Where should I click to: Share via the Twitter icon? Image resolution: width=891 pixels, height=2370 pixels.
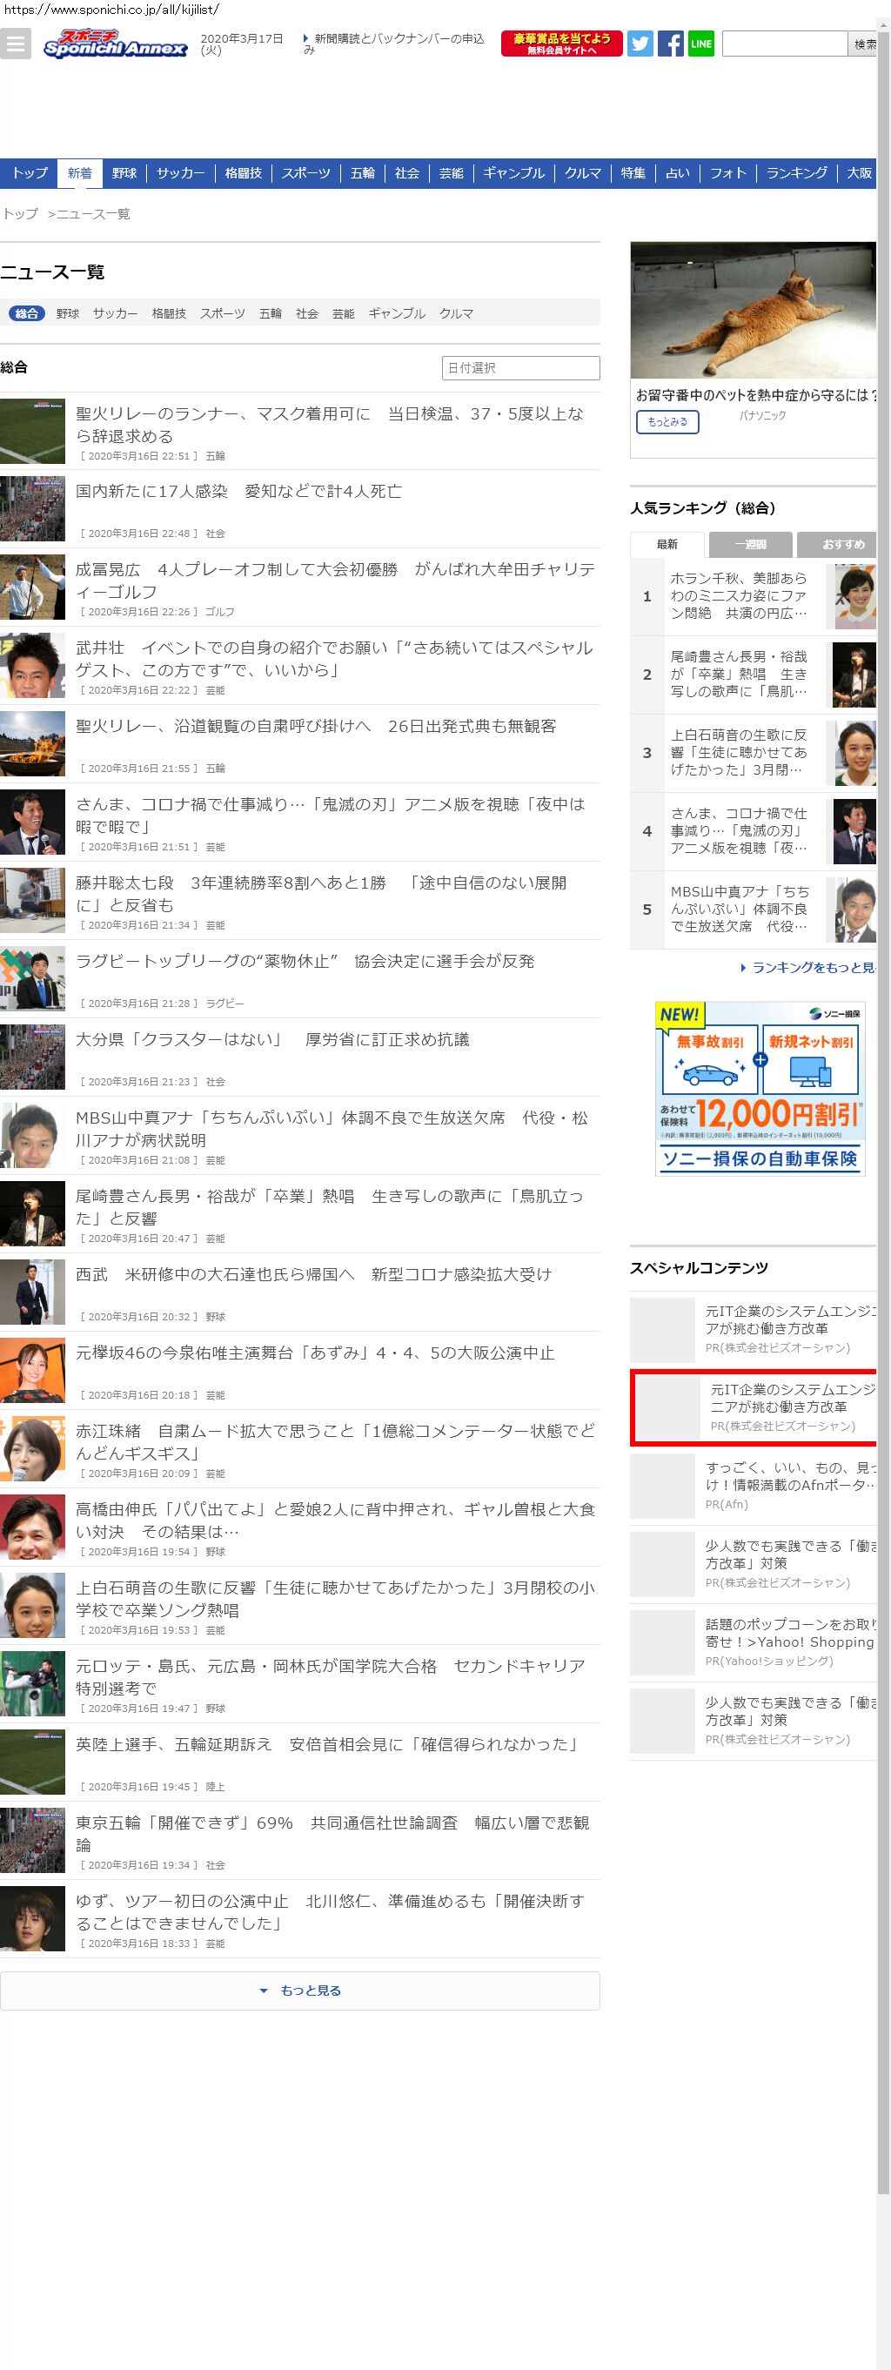640,44
